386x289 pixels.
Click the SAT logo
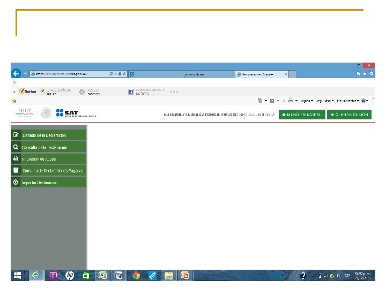click(76, 113)
